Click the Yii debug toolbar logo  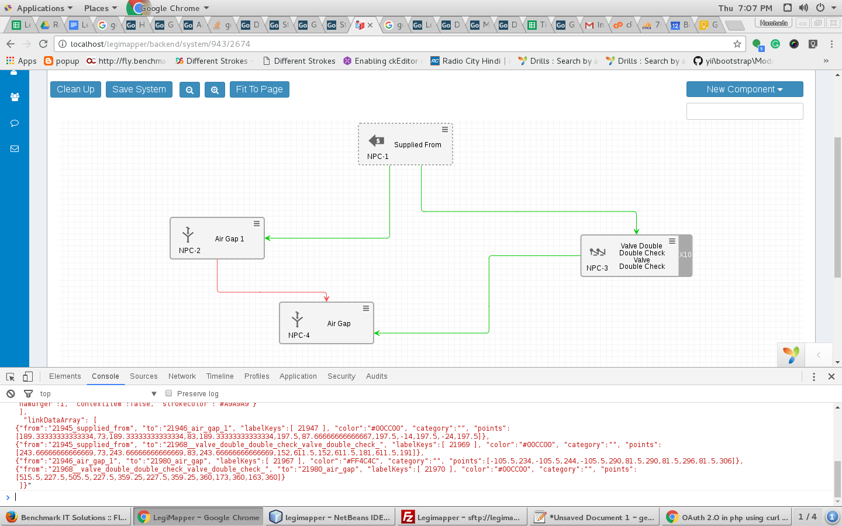pos(791,355)
